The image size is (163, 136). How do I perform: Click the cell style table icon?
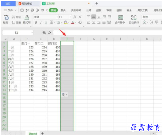click(58, 22)
